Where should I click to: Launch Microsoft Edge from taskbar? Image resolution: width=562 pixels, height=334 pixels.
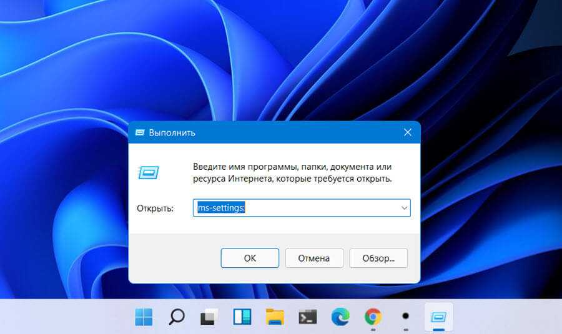coord(340,317)
